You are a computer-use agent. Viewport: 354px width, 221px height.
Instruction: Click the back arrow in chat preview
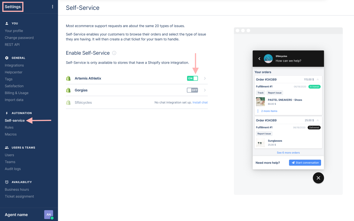pyautogui.click(x=259, y=58)
